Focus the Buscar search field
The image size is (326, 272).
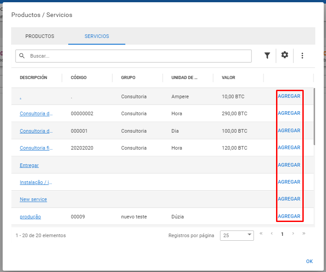click(x=133, y=56)
